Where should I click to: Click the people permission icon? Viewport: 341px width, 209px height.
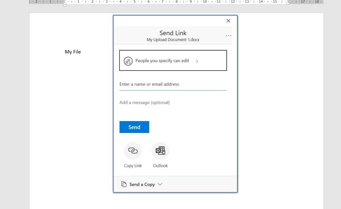pyautogui.click(x=128, y=61)
